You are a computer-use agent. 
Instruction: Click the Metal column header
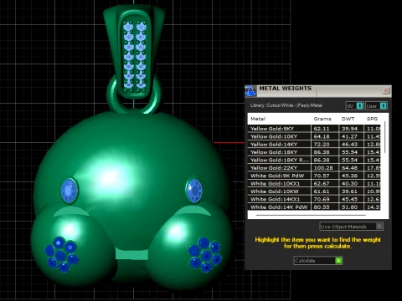coord(258,119)
